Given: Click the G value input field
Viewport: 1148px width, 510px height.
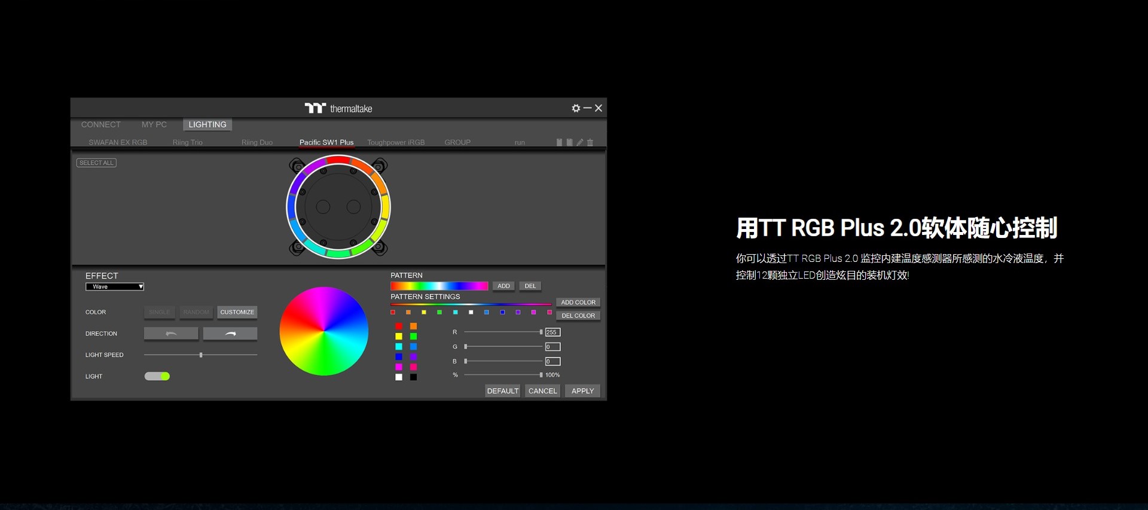Looking at the screenshot, I should [x=552, y=347].
